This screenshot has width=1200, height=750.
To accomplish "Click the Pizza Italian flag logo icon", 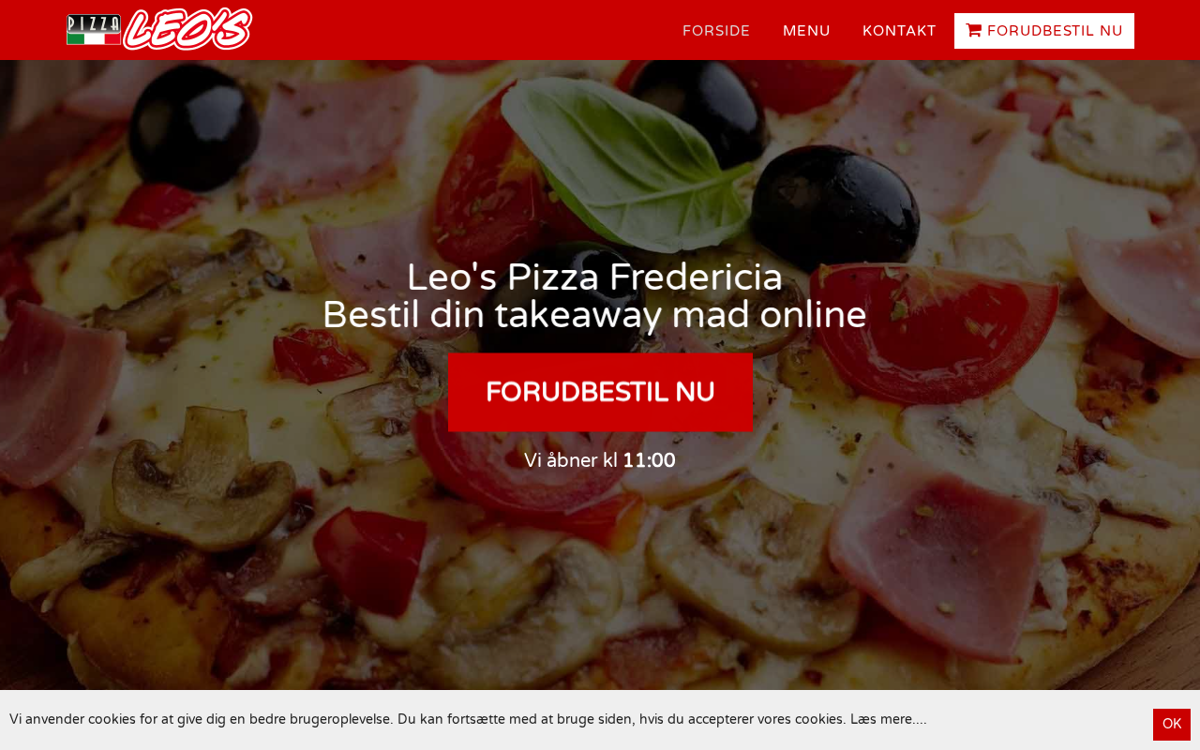I will pos(94,30).
